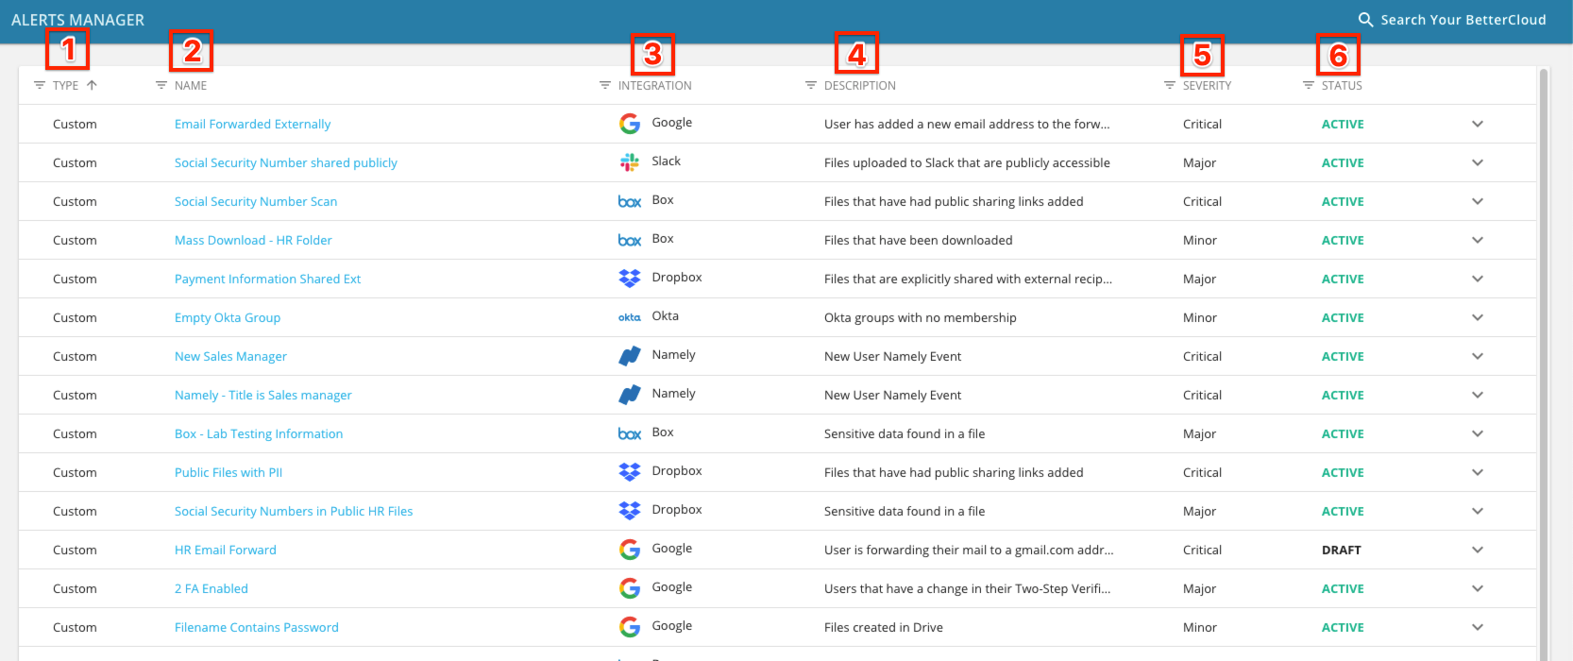Open the Social Security Number Scan alert
This screenshot has height=661, width=1573.
(x=256, y=201)
